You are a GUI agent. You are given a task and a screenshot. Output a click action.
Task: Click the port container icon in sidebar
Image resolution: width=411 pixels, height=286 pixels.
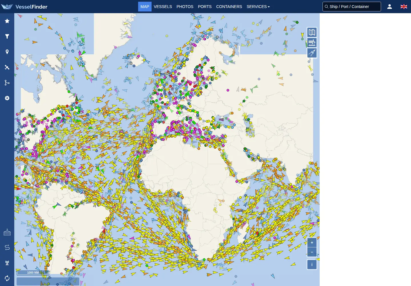click(7, 232)
